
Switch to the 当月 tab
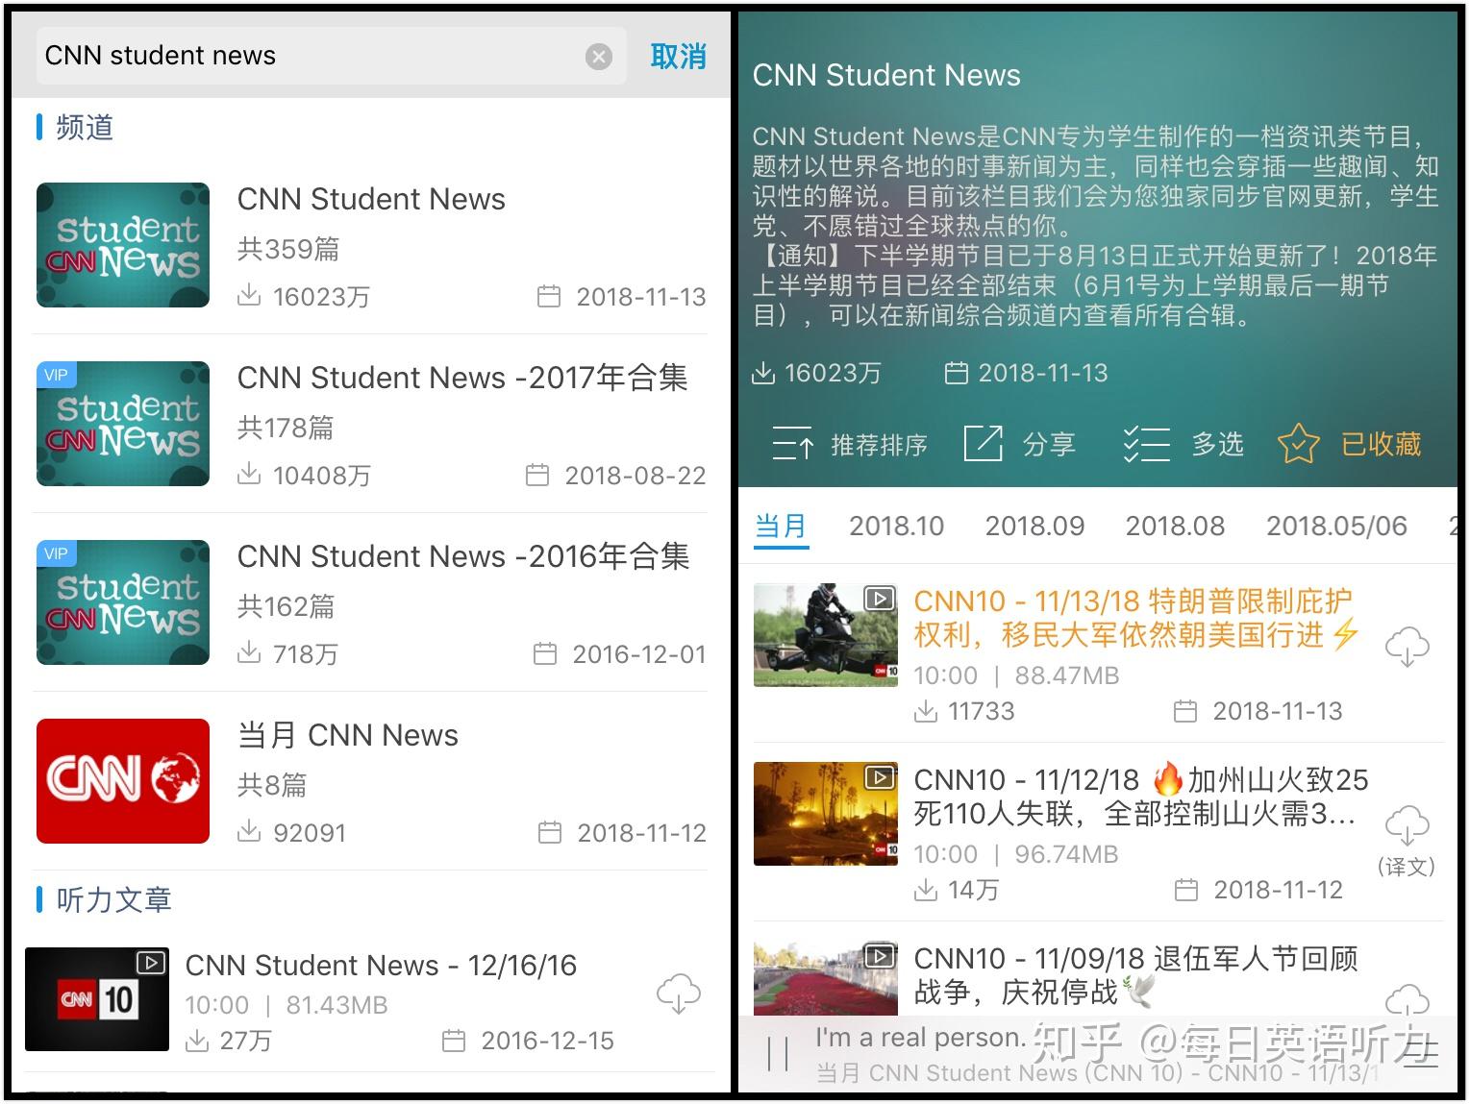pos(781,526)
